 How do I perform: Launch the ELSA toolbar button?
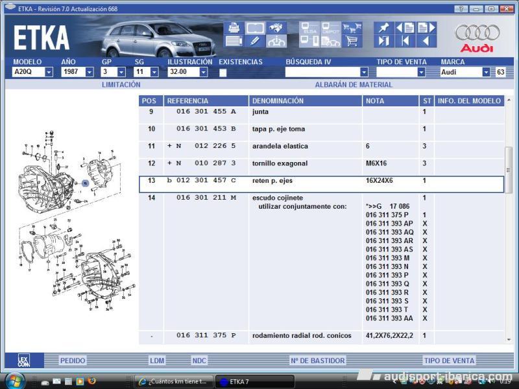coord(309,28)
